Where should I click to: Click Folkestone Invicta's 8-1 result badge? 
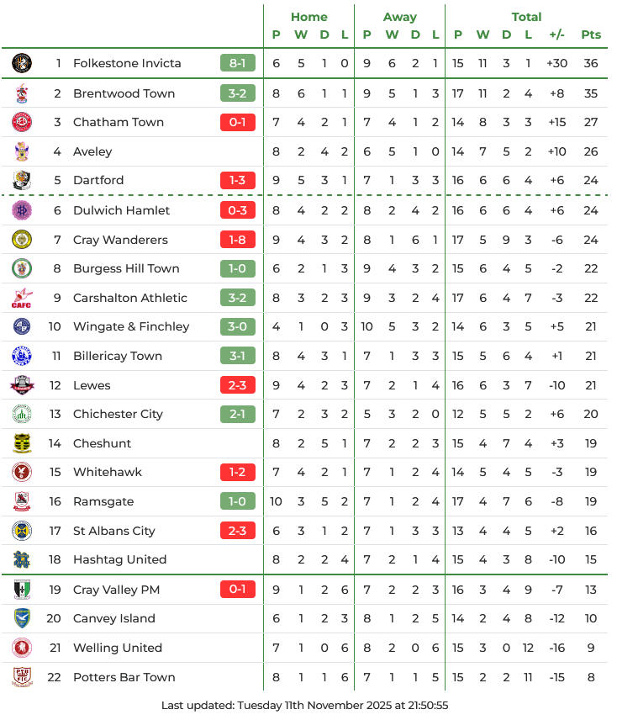tap(238, 63)
